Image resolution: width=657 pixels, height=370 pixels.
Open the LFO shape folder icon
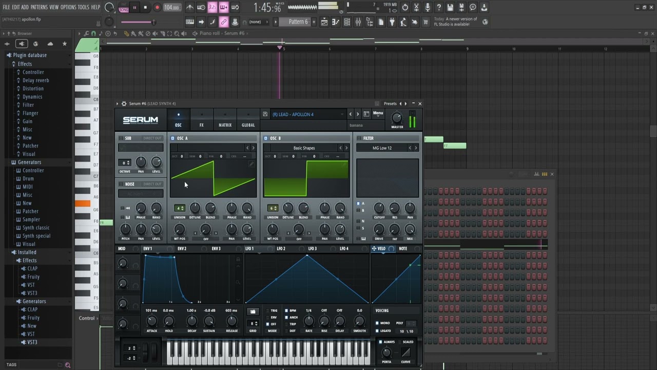click(253, 311)
